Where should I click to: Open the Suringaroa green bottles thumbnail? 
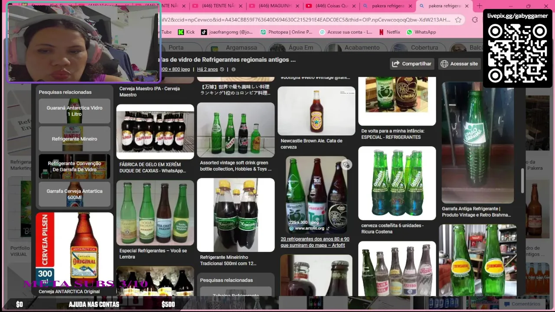[x=478, y=260]
